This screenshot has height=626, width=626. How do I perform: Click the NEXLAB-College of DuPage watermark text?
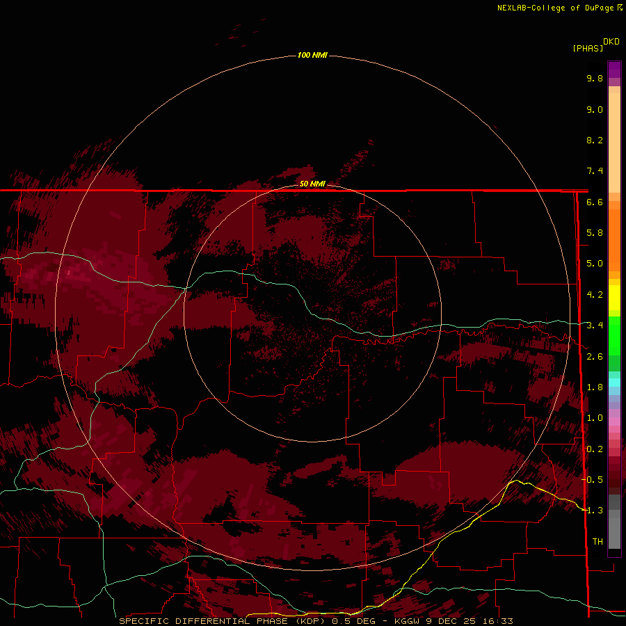pyautogui.click(x=555, y=8)
